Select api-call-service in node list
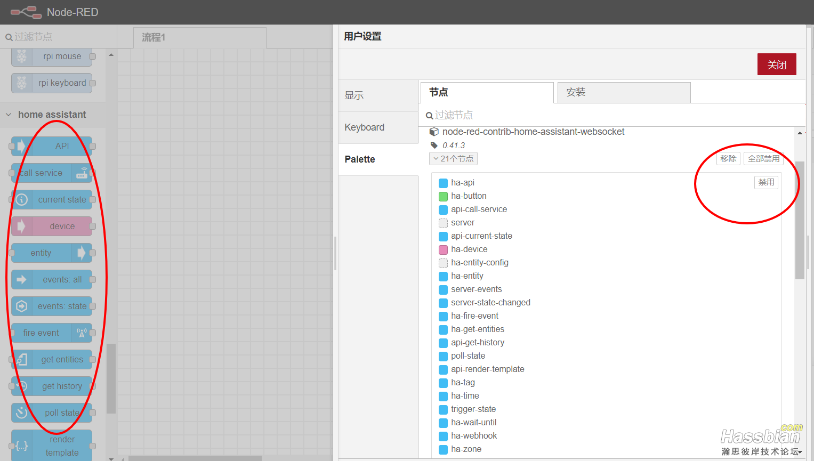The height and width of the screenshot is (461, 814). (x=479, y=209)
